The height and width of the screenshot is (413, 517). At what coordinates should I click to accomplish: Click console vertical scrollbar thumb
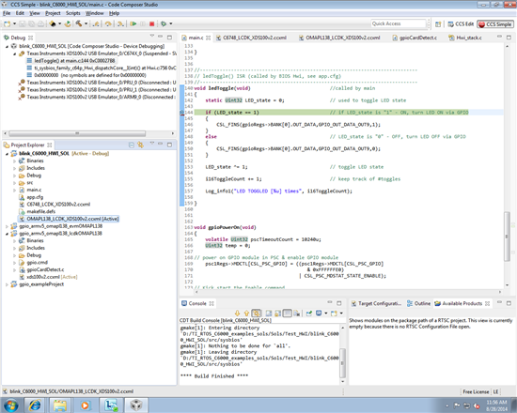coord(342,363)
